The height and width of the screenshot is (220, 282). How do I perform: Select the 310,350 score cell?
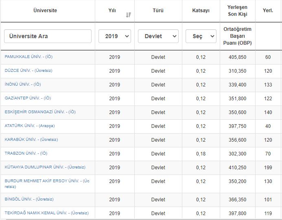tap(237, 71)
